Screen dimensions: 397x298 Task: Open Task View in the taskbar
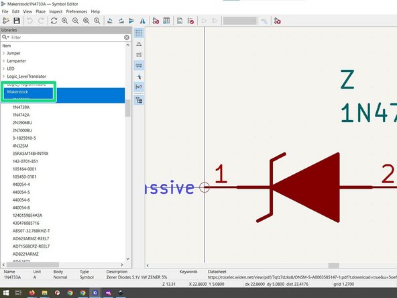pos(19,293)
